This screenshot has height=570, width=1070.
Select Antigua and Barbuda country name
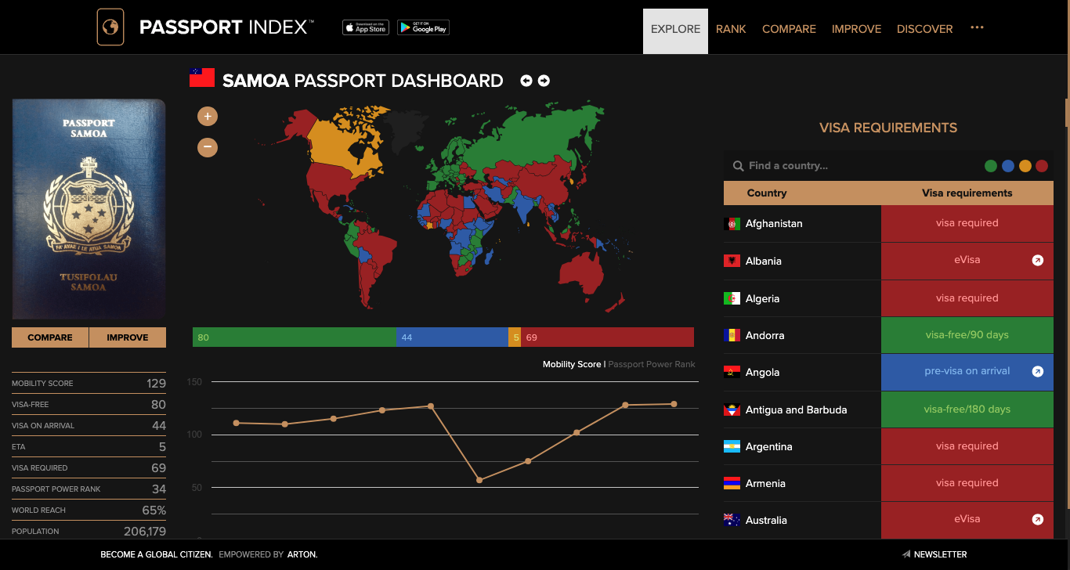tap(796, 409)
